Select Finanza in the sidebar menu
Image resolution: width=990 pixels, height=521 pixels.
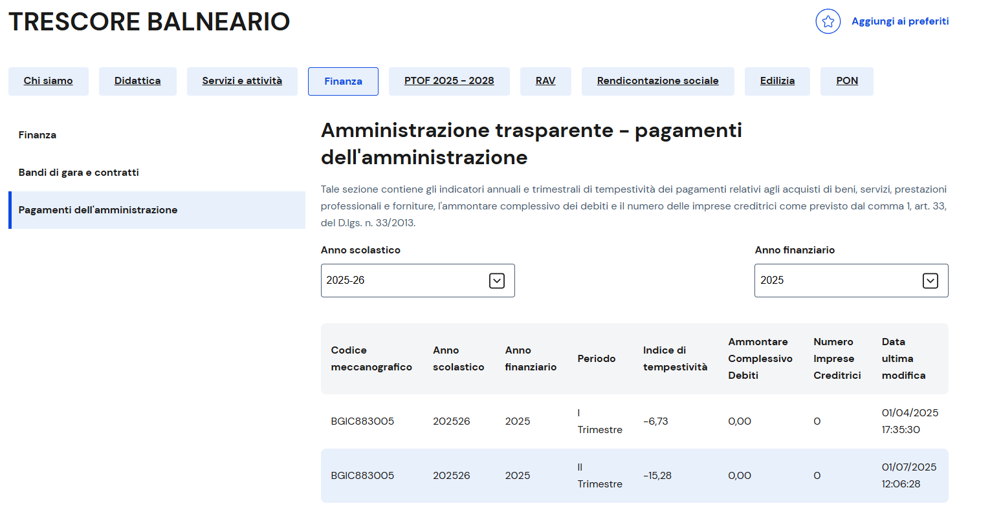pyautogui.click(x=38, y=135)
